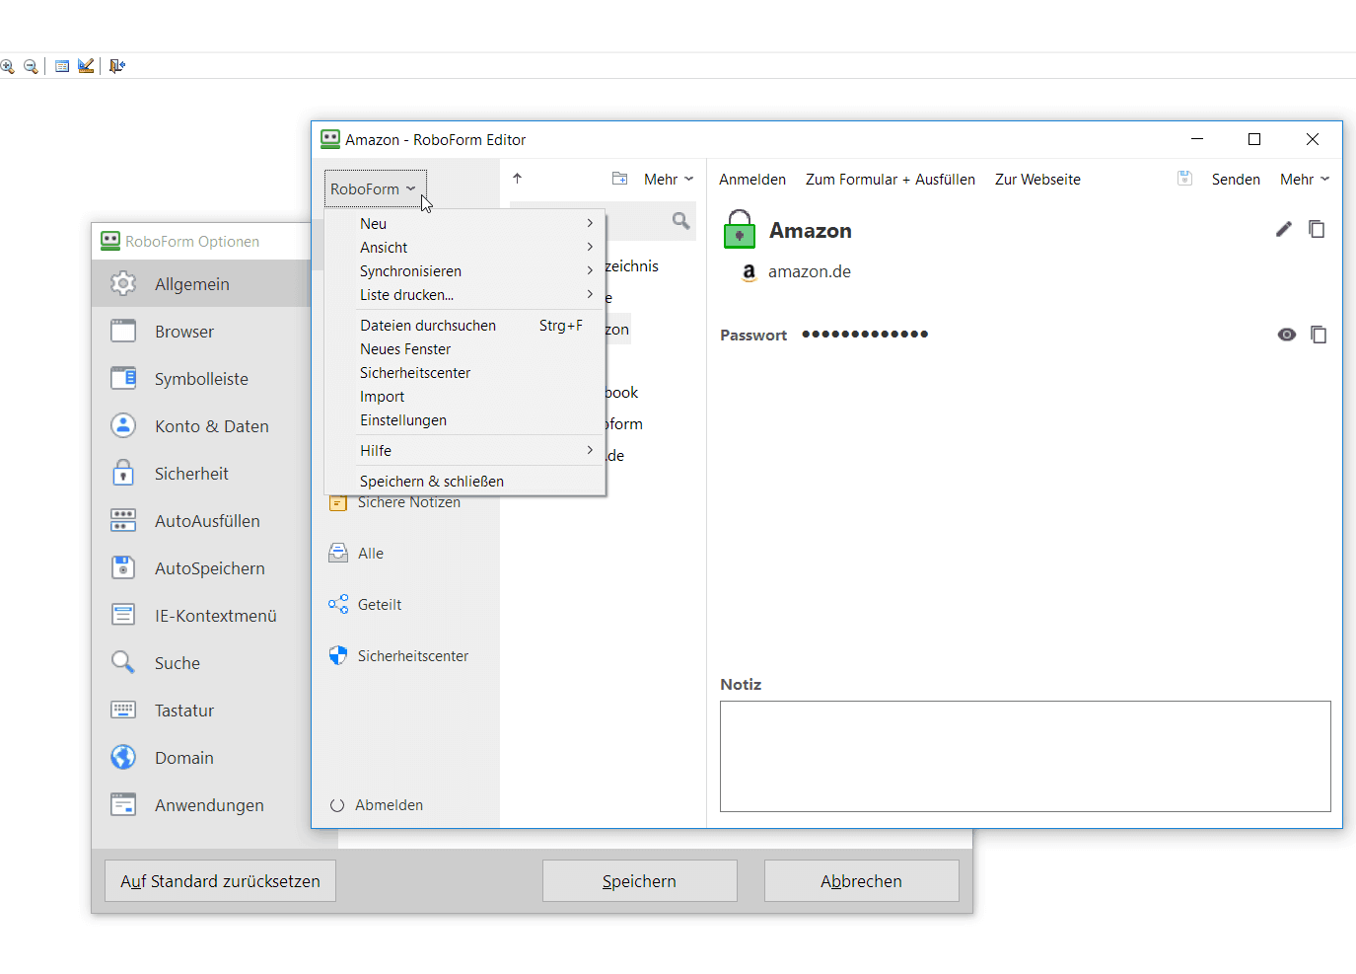Select Domain in RoboForm Optionen

click(x=201, y=758)
